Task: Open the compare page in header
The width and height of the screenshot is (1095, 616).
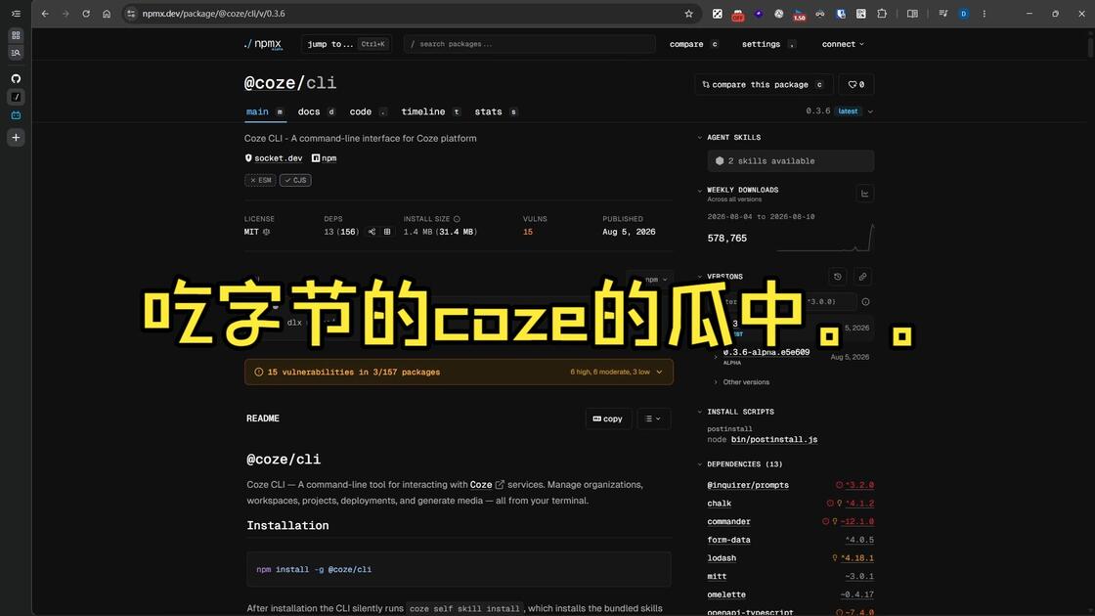Action: point(693,44)
